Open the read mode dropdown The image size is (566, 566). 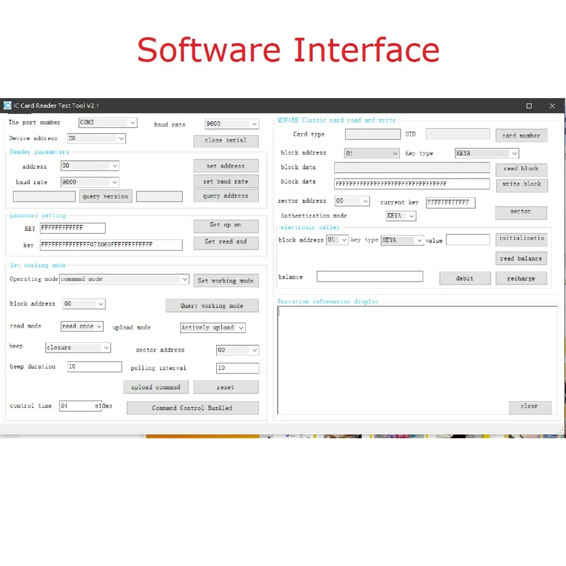click(99, 327)
